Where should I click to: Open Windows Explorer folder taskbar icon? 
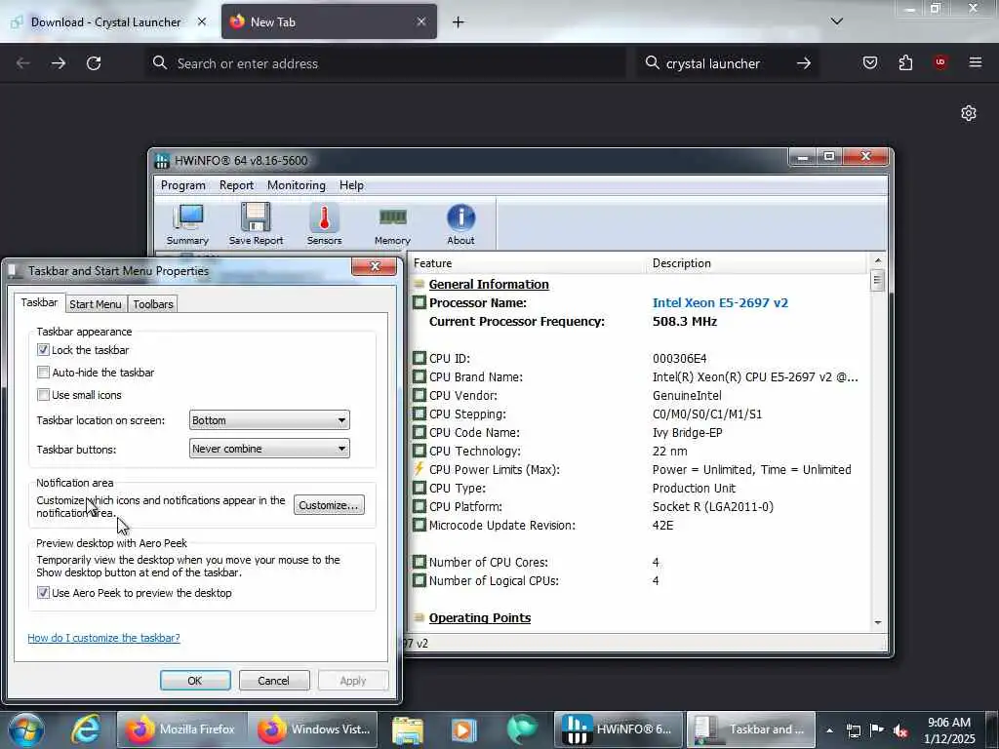point(407,729)
